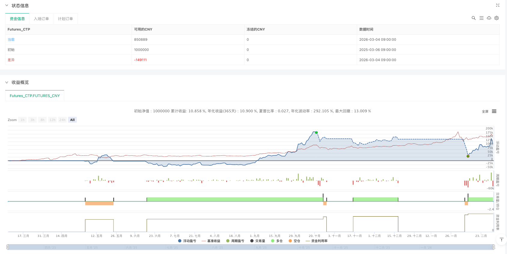Open the settings gear icon

496,18
